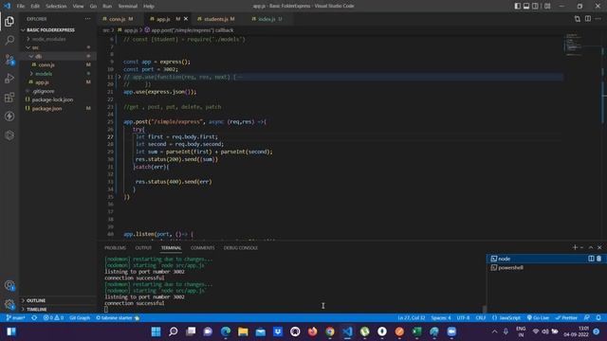
Task: Open the notifications bell icon
Action: point(598,318)
